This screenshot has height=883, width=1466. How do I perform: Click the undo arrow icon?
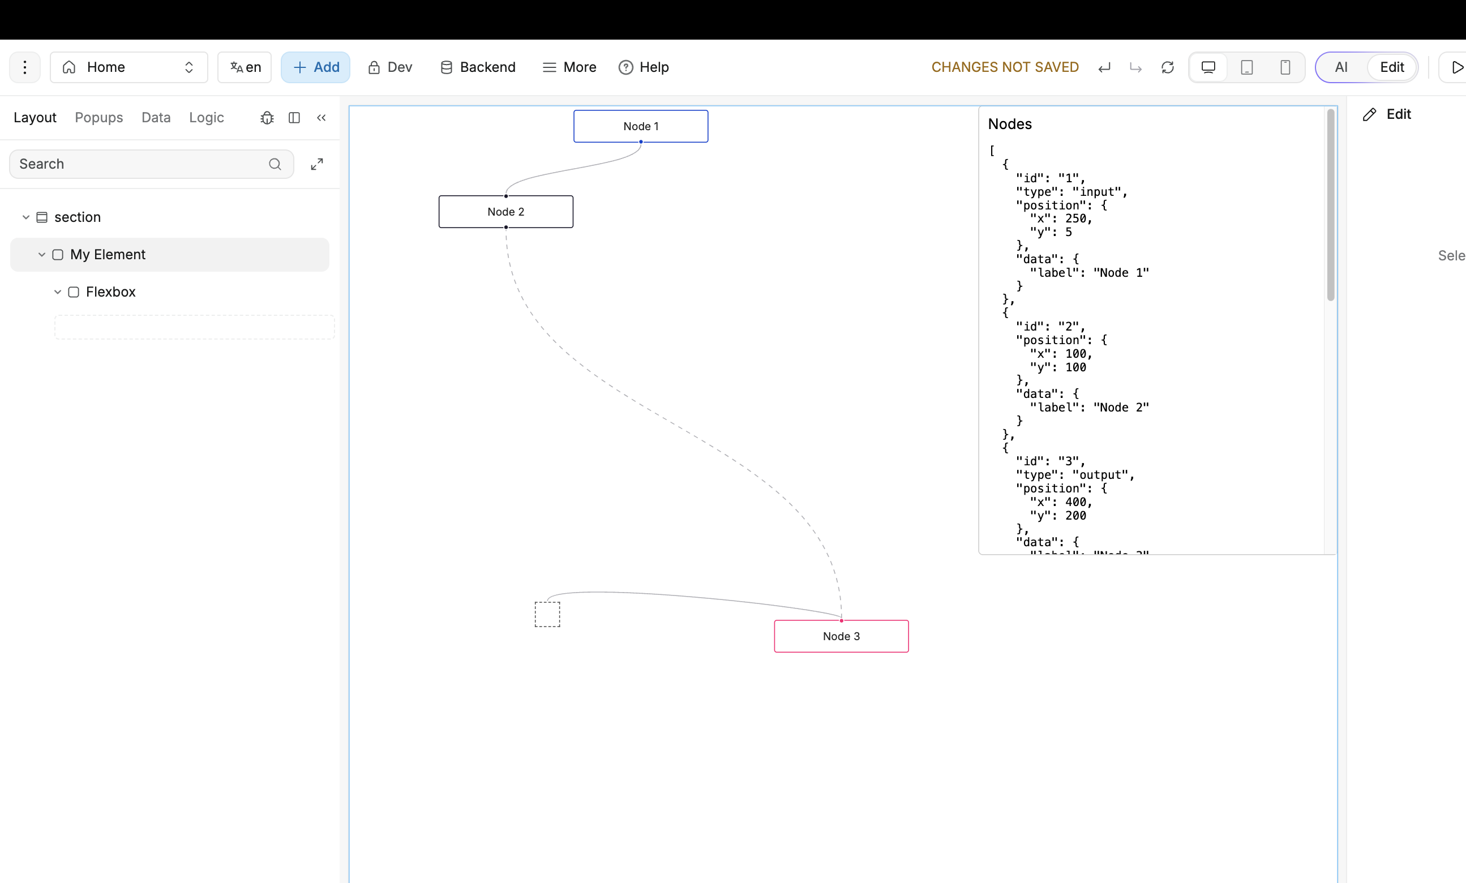(x=1104, y=68)
